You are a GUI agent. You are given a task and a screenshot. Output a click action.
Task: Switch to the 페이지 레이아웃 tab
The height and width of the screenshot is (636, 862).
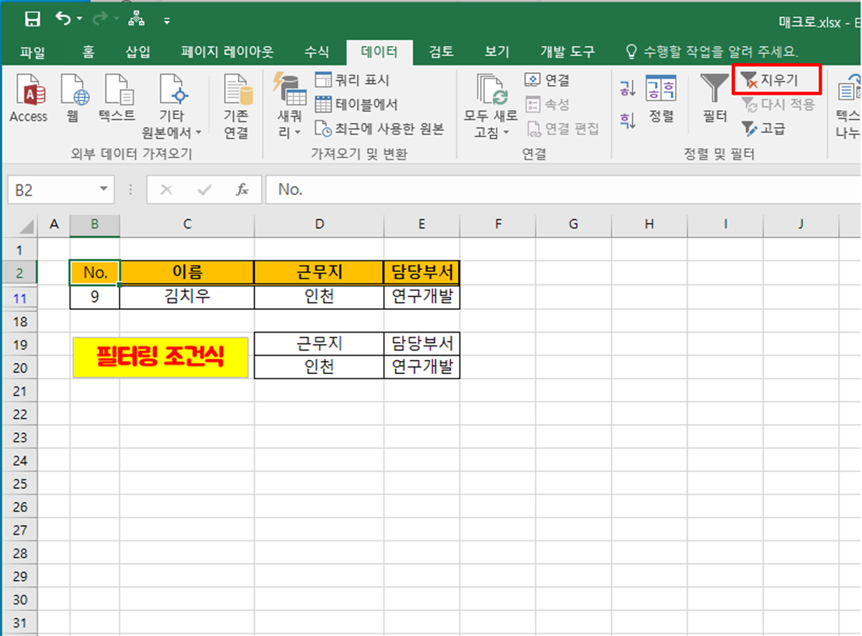coord(227,53)
